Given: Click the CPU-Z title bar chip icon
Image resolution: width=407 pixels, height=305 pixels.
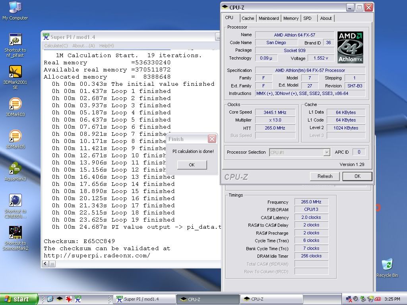Looking at the screenshot, I should [x=225, y=7].
